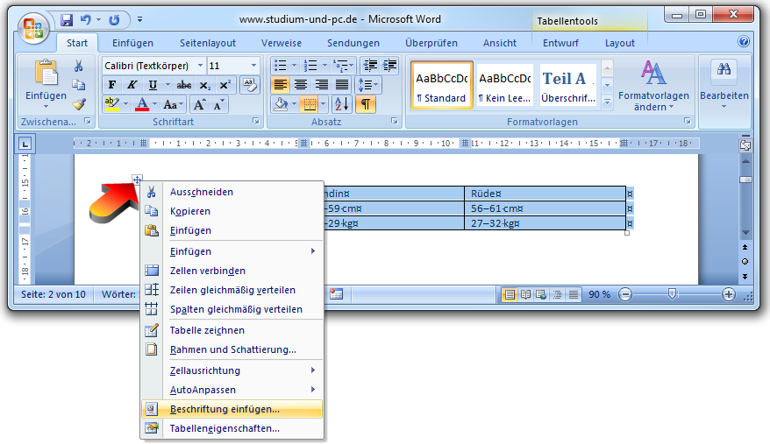Copy using the ribbon clipboard copy icon
This screenshot has height=444, width=770.
79,85
